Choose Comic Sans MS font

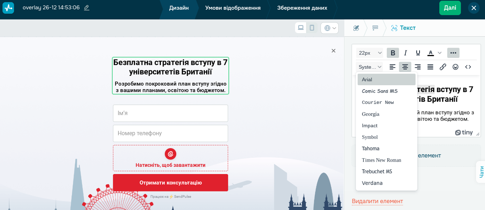click(x=386, y=91)
